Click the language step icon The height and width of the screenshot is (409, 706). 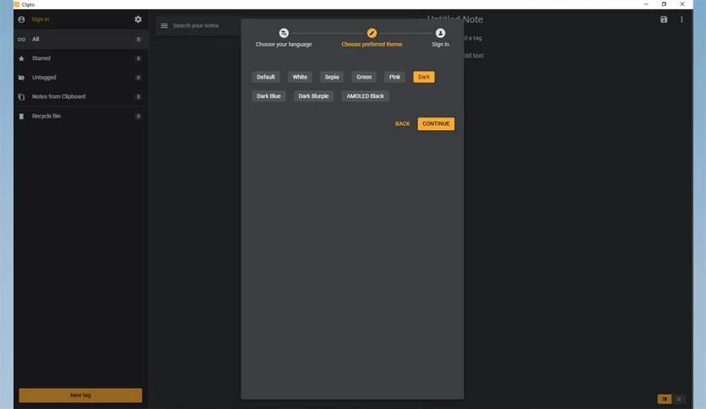pos(284,33)
